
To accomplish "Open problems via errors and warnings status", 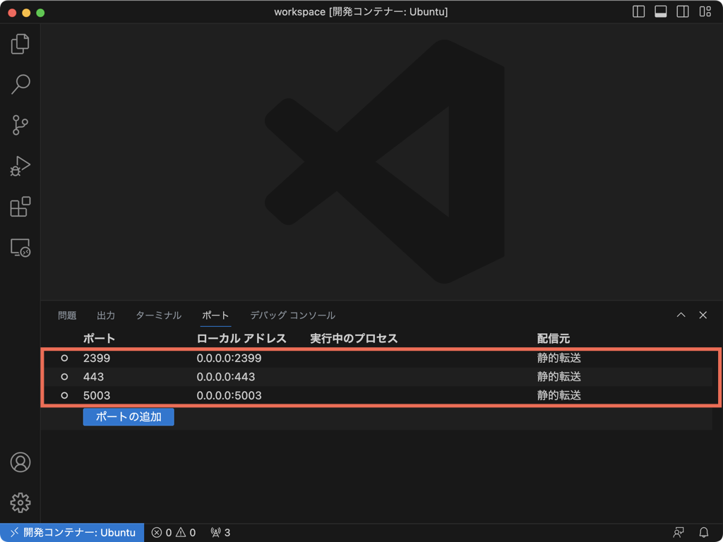I will (x=174, y=533).
